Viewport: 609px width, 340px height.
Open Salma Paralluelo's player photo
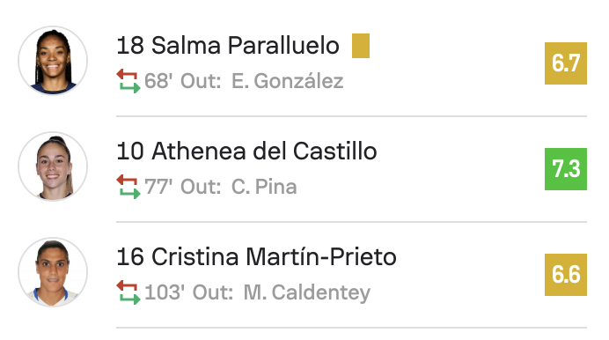pos(53,61)
